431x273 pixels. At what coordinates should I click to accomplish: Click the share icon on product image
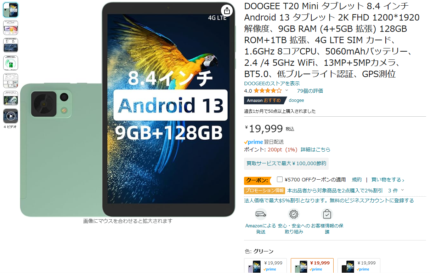tap(227, 10)
